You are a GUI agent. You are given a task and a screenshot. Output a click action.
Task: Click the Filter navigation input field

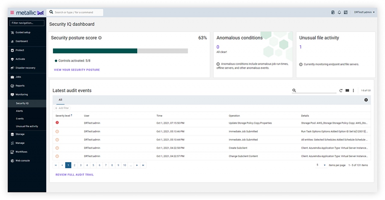pos(27,23)
